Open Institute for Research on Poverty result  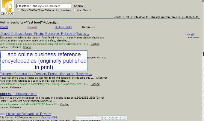28,114
